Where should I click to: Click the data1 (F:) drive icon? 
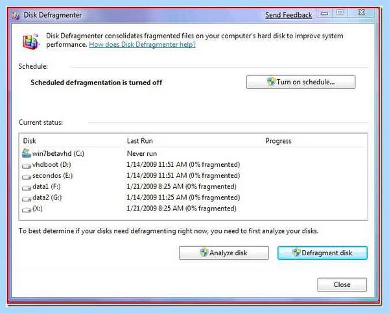pyautogui.click(x=27, y=188)
